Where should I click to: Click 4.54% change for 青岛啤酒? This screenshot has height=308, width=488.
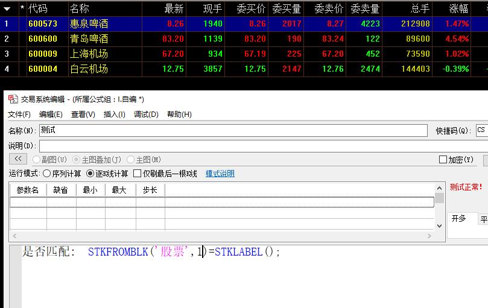tap(457, 39)
